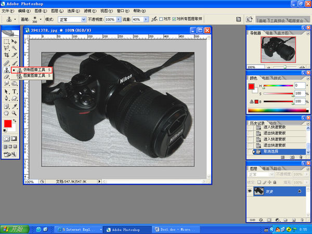312x234 pixels.
Task: Switch to the 通道 tab
Action: pyautogui.click(x=265, y=168)
